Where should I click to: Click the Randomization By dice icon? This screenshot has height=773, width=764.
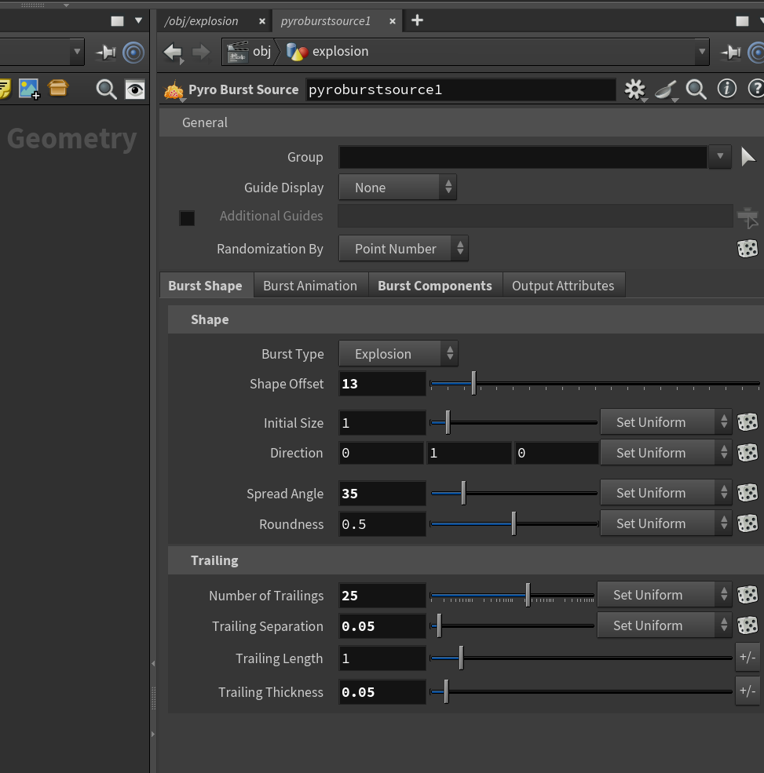pyautogui.click(x=748, y=249)
